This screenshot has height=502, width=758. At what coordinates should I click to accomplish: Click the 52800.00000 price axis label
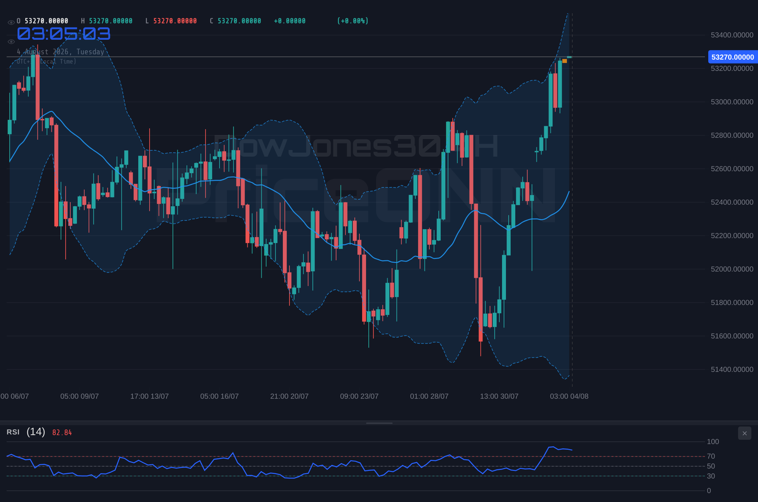coord(732,135)
